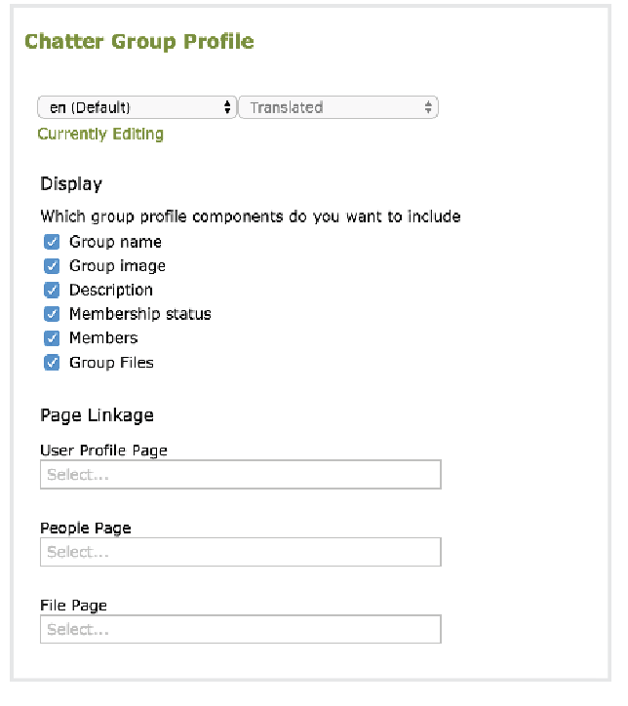Open the en (Default) language dropdown
Image resolution: width=628 pixels, height=706 pixels.
[x=137, y=107]
